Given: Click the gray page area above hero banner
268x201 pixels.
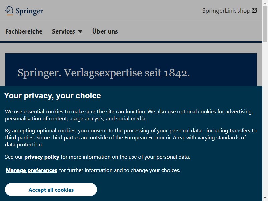Looking at the screenshot, I should coord(131,48).
